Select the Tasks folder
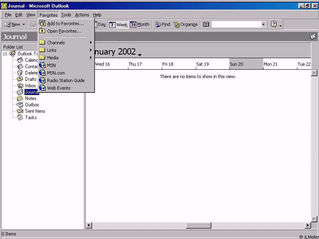 31,118
